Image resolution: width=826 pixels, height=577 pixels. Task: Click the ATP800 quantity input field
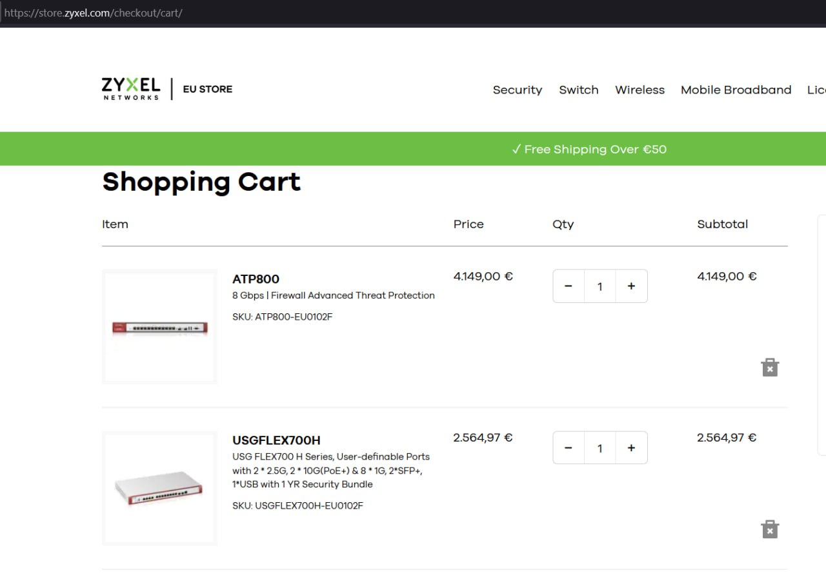click(x=600, y=286)
